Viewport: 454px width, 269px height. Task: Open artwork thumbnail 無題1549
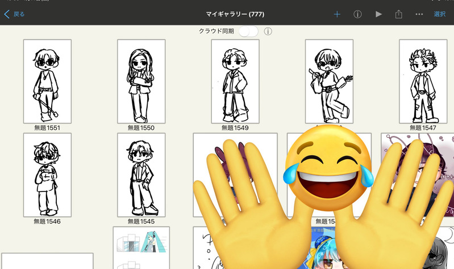235,82
